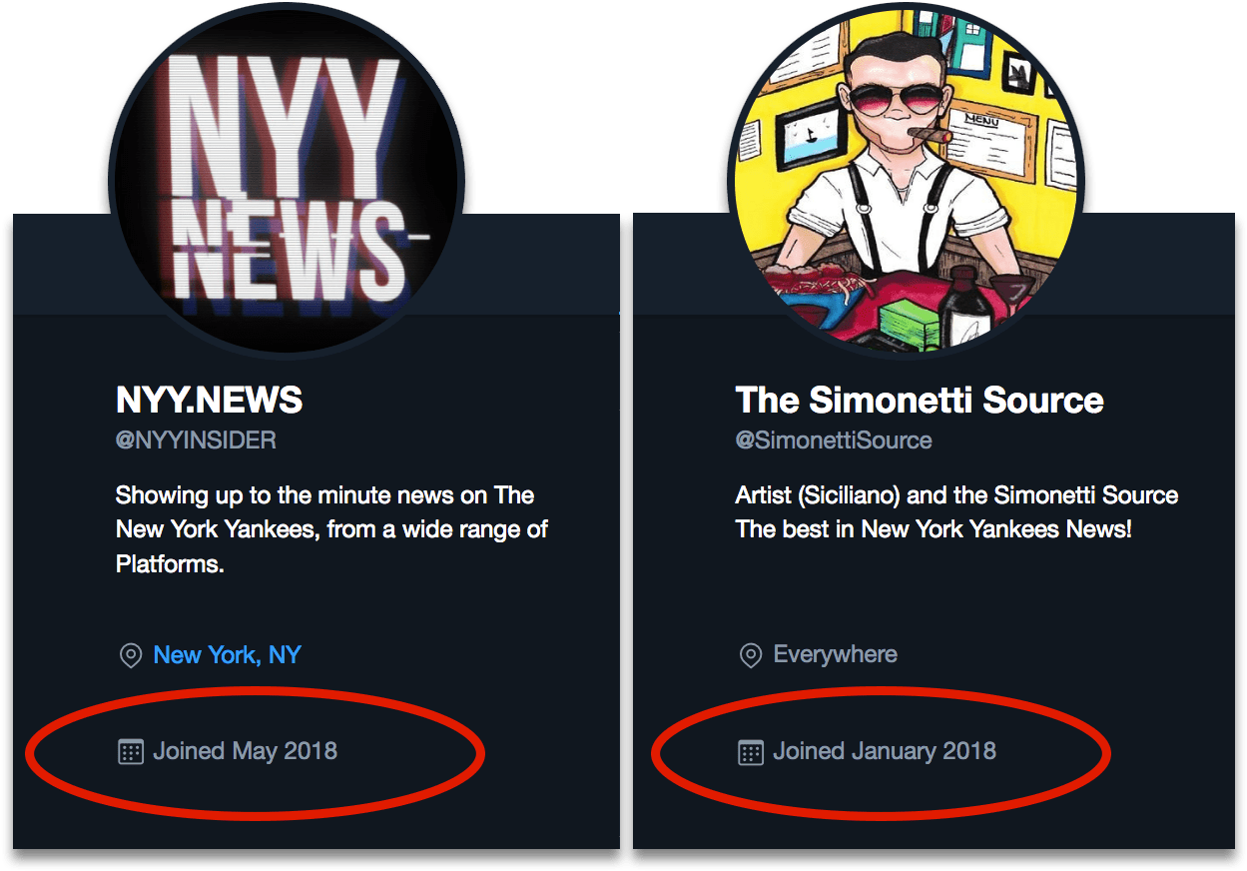This screenshot has height=871, width=1247.
Task: Open the NYY.NEWS profile name
Action: coord(210,401)
